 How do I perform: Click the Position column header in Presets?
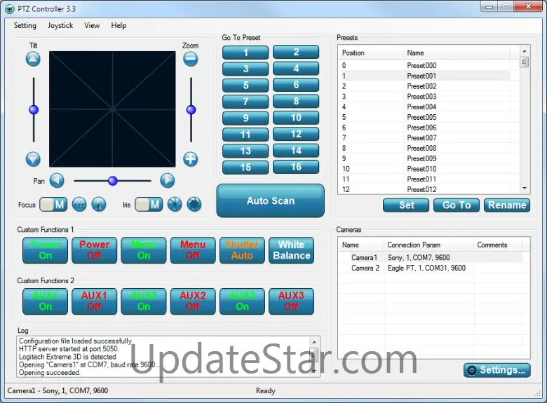tap(372, 53)
